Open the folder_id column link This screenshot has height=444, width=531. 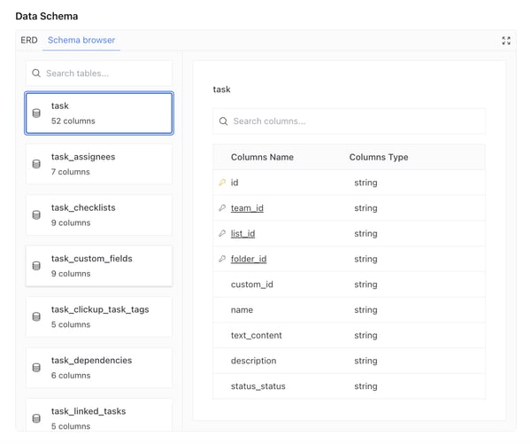point(249,259)
